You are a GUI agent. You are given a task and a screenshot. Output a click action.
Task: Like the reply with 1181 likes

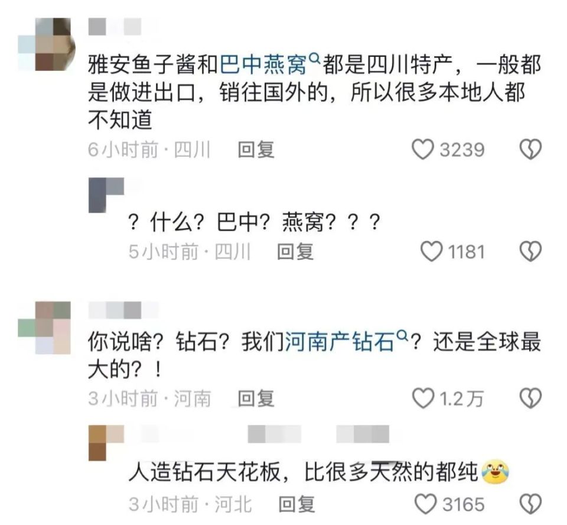[x=431, y=251]
